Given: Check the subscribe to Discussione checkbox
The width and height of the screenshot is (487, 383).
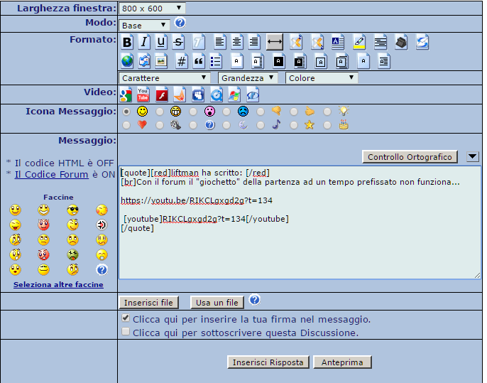Looking at the screenshot, I should pyautogui.click(x=126, y=331).
